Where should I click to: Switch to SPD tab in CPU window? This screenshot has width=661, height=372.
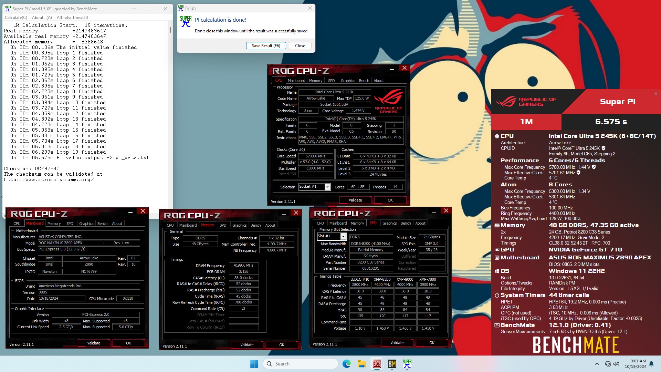coord(331,81)
